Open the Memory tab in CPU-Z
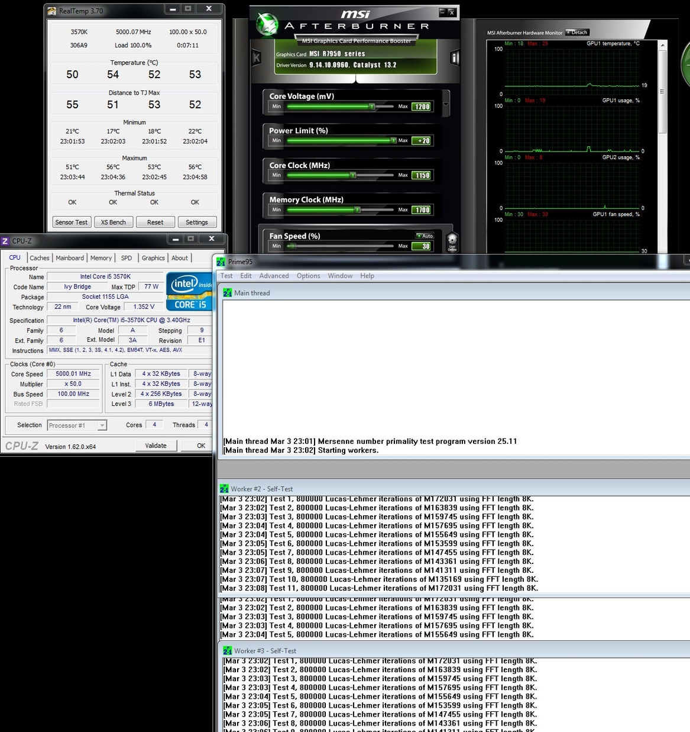 [101, 258]
